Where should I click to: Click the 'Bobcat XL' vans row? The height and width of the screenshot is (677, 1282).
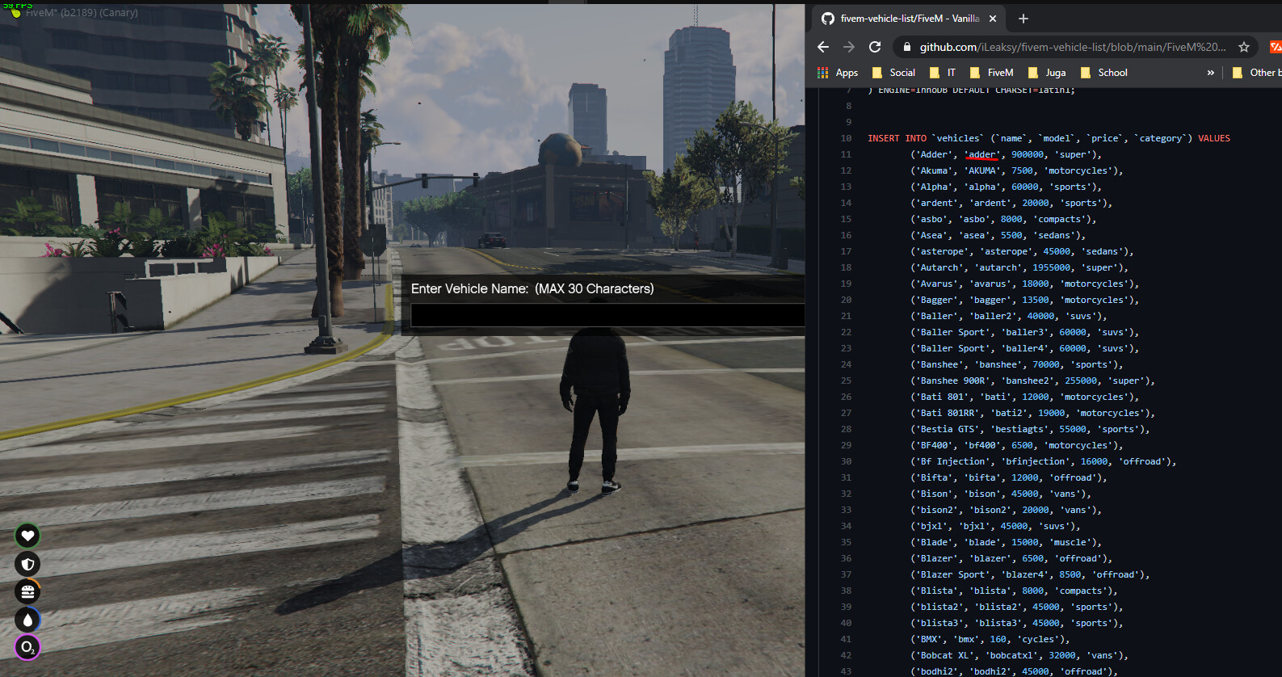(1019, 655)
